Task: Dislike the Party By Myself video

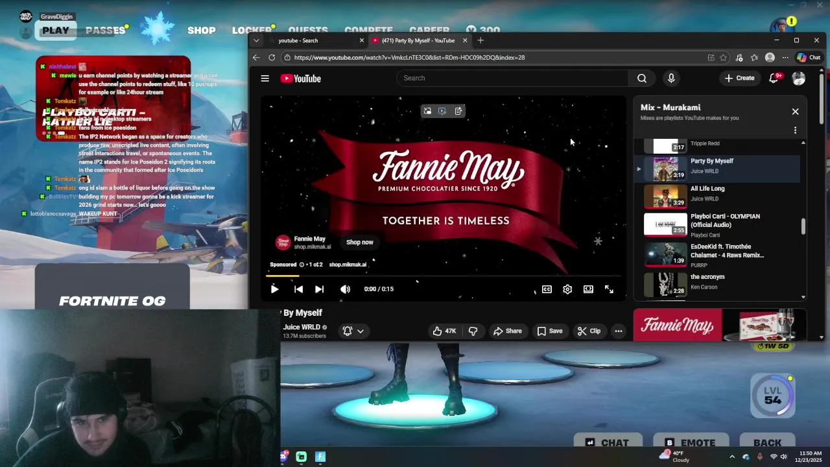Action: pos(473,331)
